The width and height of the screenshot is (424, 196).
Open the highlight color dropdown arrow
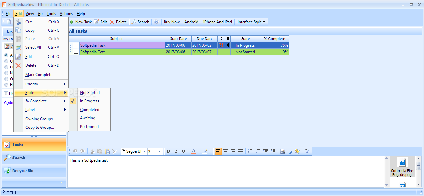point(210,151)
